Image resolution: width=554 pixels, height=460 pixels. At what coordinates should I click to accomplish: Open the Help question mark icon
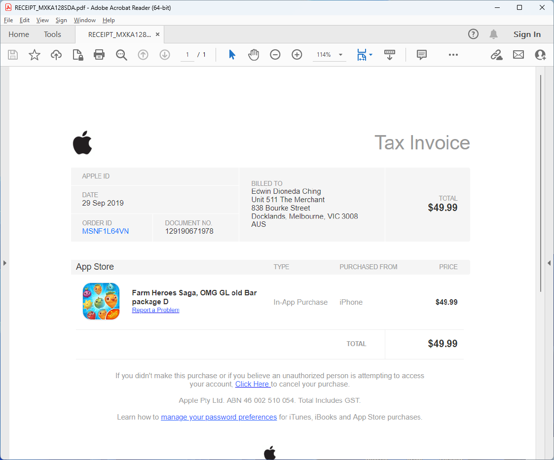click(473, 34)
